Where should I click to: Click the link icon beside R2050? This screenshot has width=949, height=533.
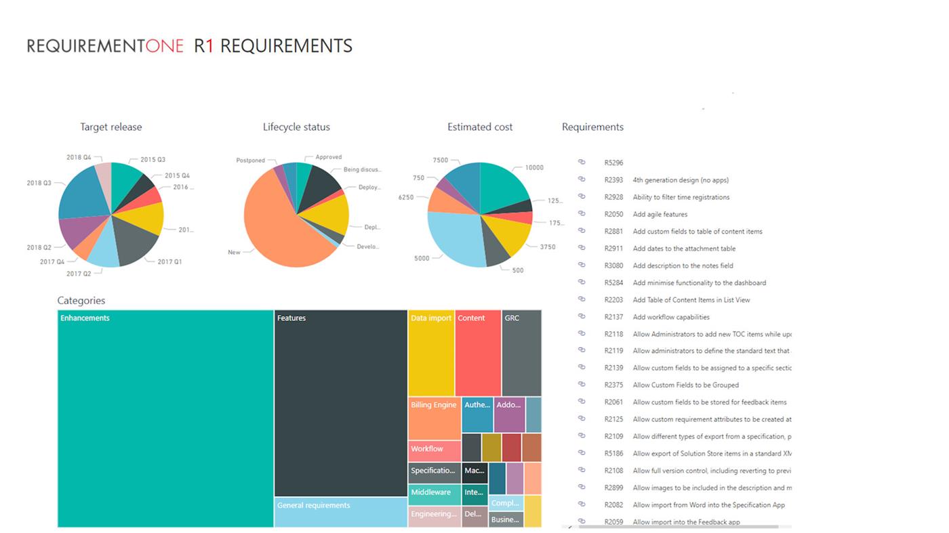[x=581, y=213]
